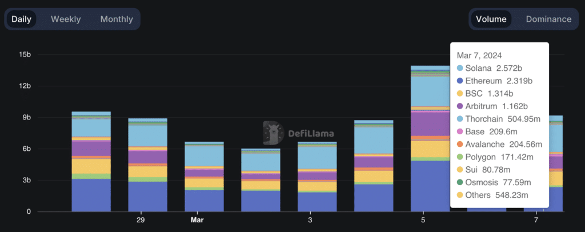The height and width of the screenshot is (232, 585).
Task: Click the Solana light-blue legend dot
Action: (x=460, y=68)
